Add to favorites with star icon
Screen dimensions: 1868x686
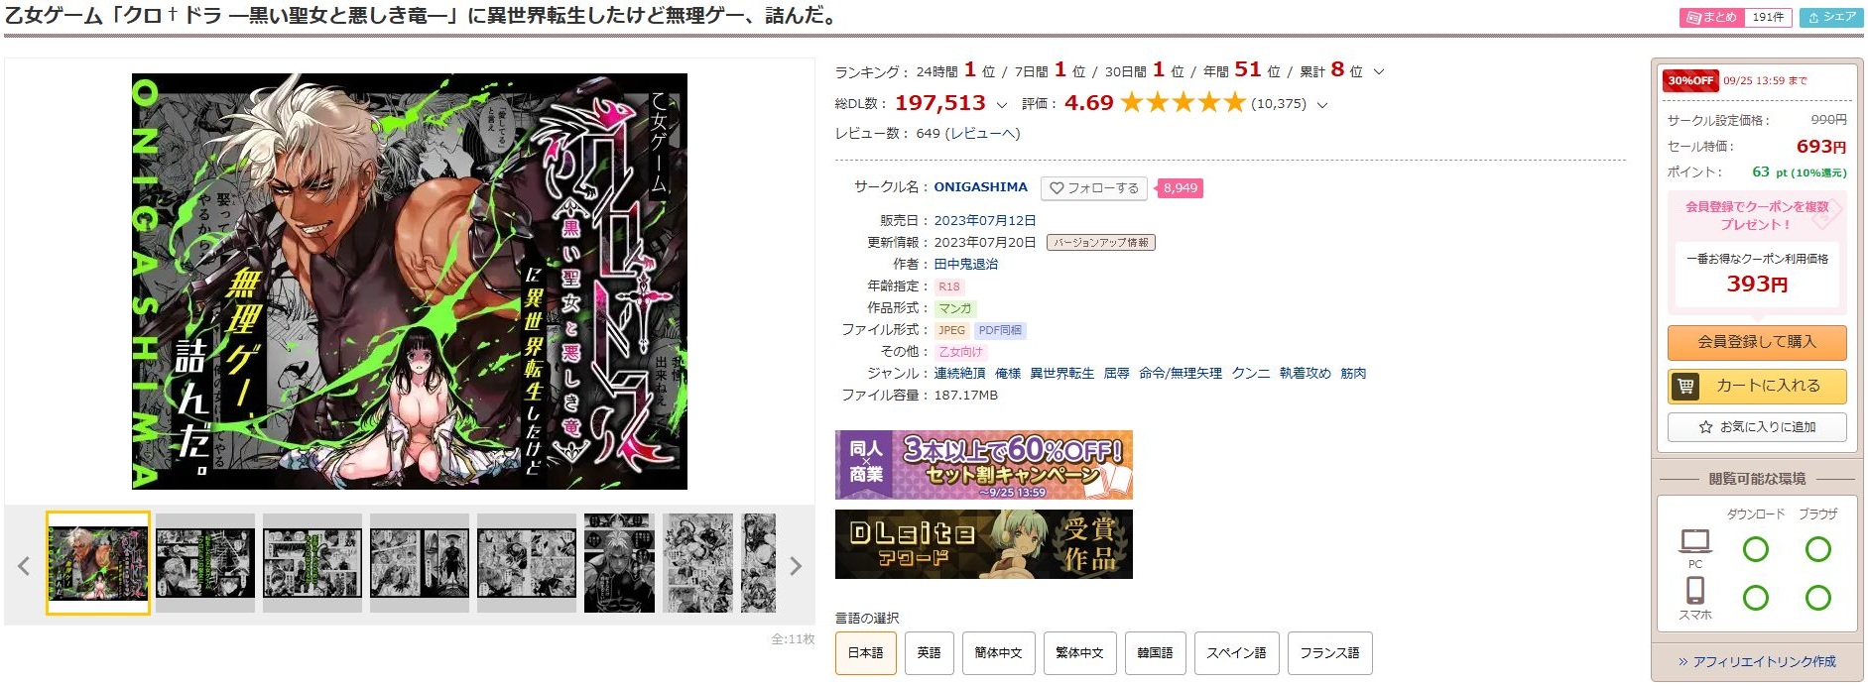coord(1756,427)
